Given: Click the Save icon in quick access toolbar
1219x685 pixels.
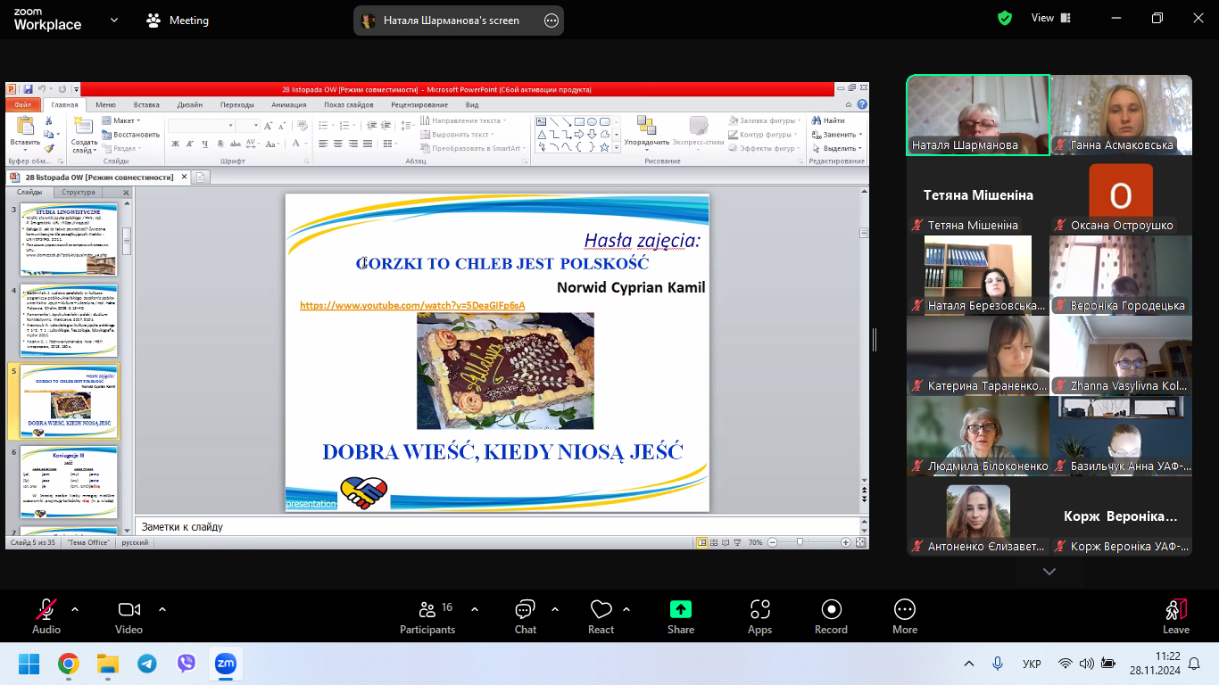Looking at the screenshot, I should click(x=28, y=89).
